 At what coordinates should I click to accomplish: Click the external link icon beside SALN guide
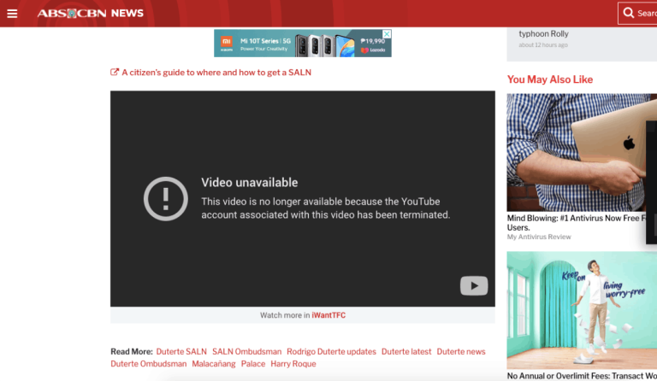click(x=115, y=72)
